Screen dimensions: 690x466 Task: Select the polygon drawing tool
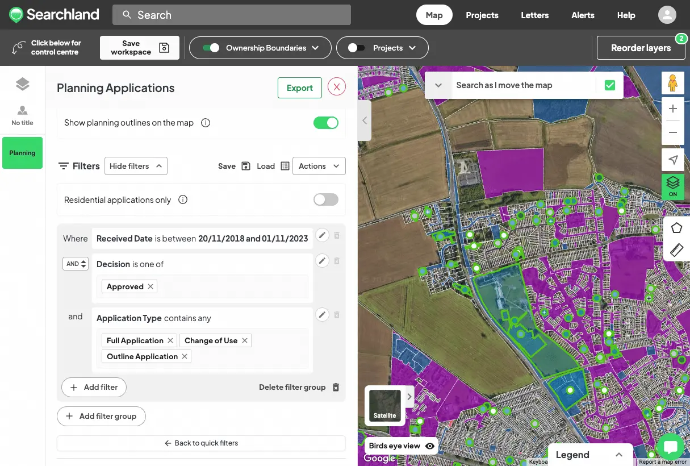click(676, 227)
